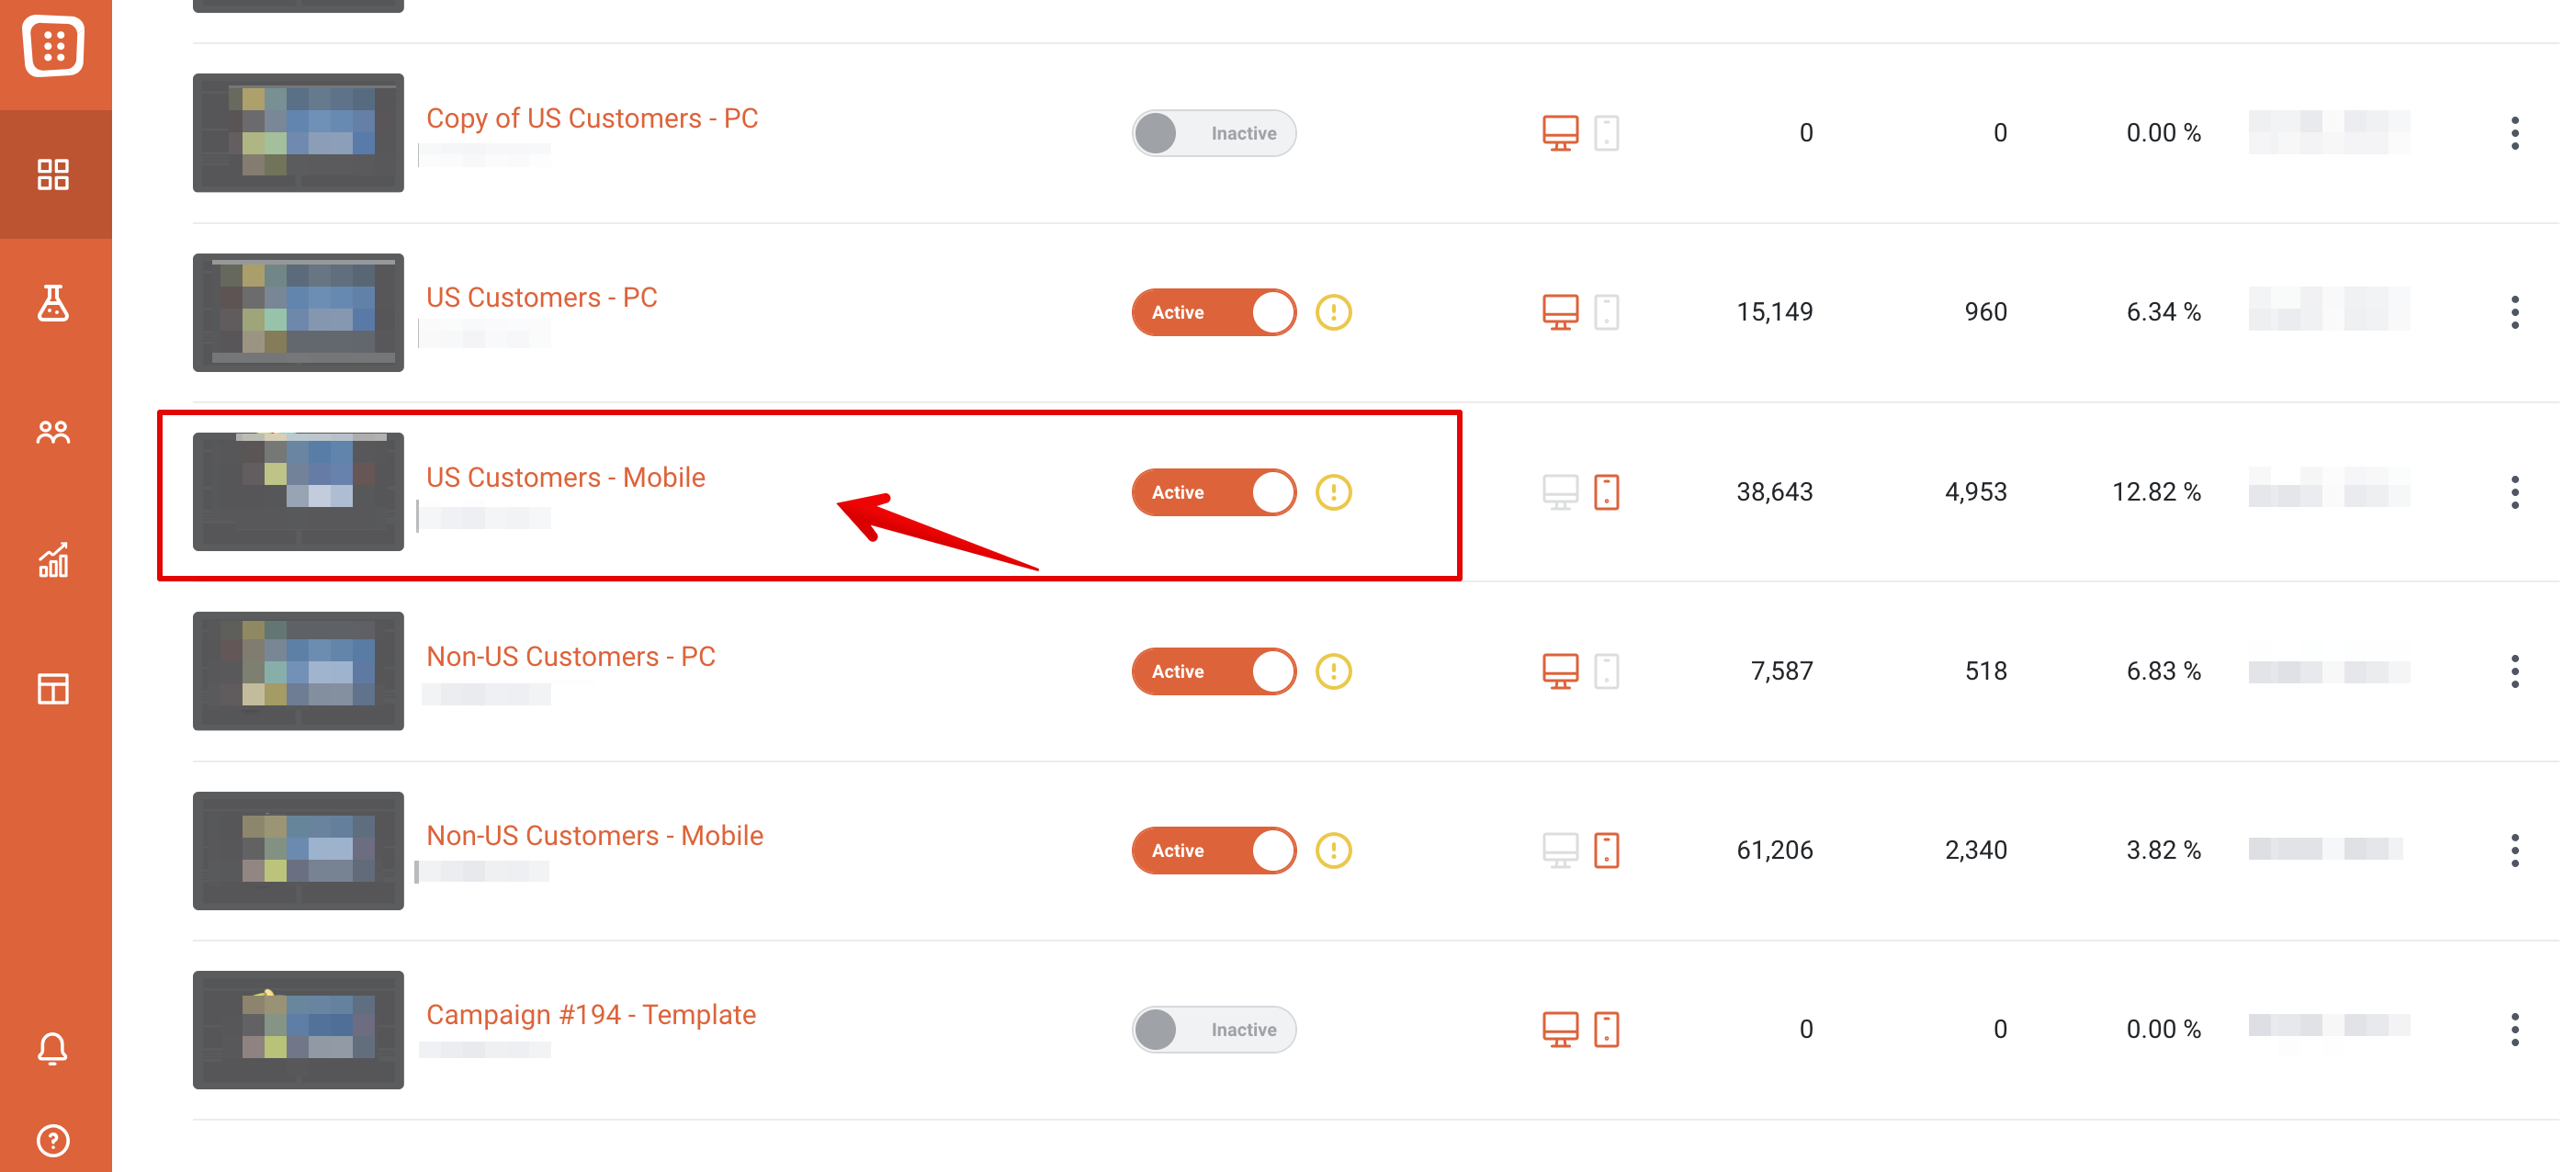Click the mobile device icon for US Customers - Mobile
Screen dimensions: 2576x1172
[1606, 492]
